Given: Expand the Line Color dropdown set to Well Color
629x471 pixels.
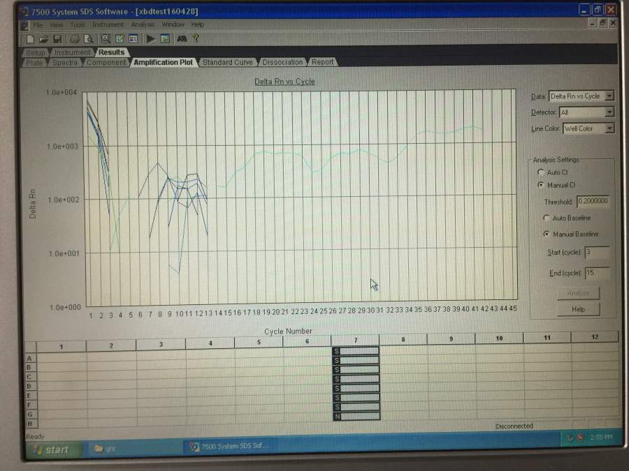Looking at the screenshot, I should [609, 128].
